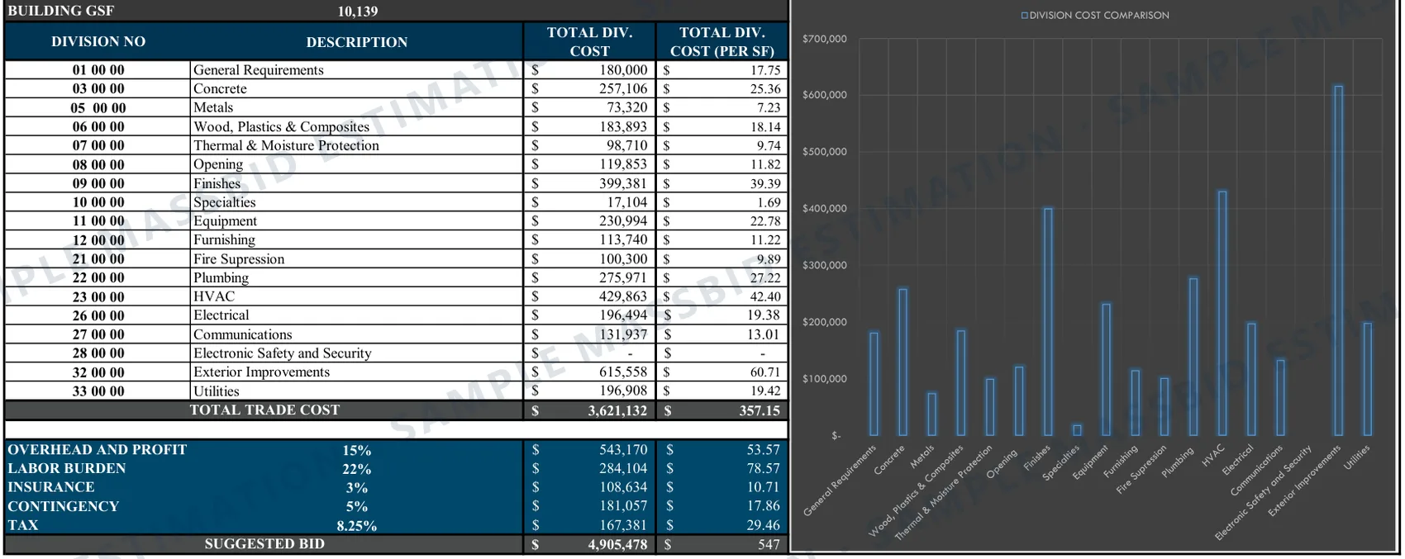The height and width of the screenshot is (559, 1405).
Task: Click the CONTINGENCY label
Action: pyautogui.click(x=64, y=506)
